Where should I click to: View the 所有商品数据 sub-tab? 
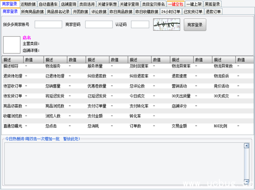point(32,11)
